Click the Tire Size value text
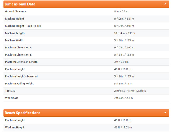This screenshot has height=132, width=173. (x=130, y=91)
